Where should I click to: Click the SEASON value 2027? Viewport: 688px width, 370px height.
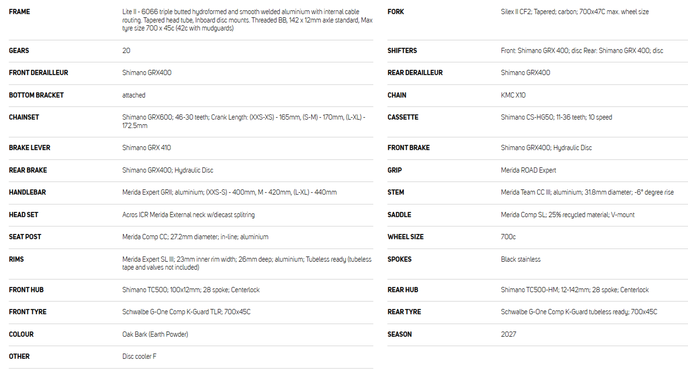508,334
